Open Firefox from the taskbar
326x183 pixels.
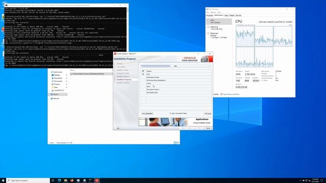pyautogui.click(x=72, y=180)
